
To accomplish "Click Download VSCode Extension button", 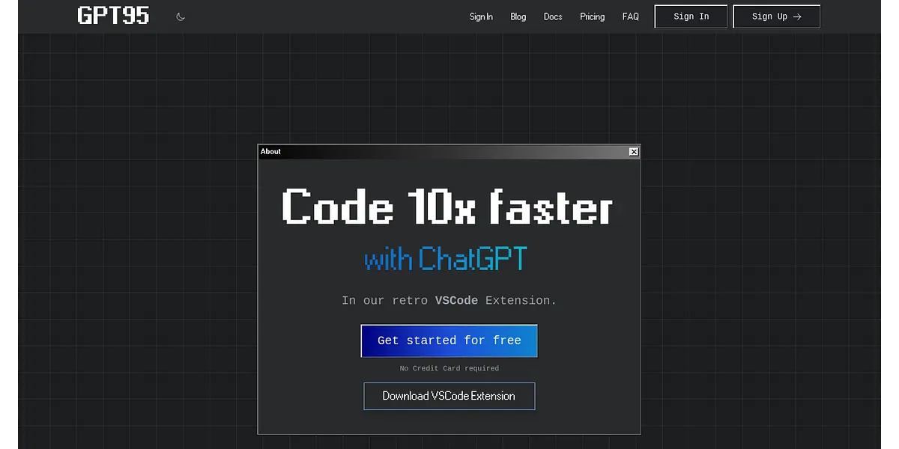I will [x=449, y=396].
